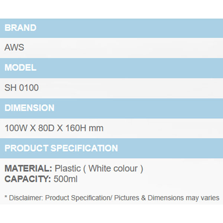Click the DIMENSION section header

(x=29, y=108)
